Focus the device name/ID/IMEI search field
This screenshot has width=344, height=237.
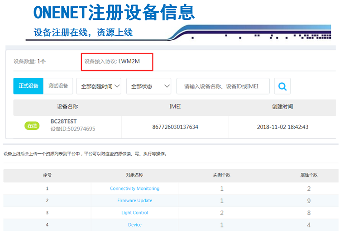pos(223,86)
